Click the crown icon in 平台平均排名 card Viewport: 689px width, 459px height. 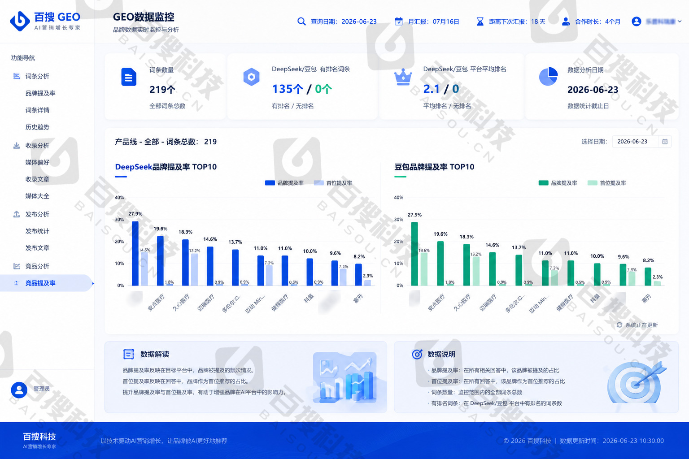click(403, 77)
